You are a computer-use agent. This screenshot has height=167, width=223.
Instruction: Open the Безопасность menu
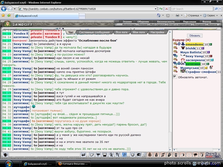click(166, 22)
